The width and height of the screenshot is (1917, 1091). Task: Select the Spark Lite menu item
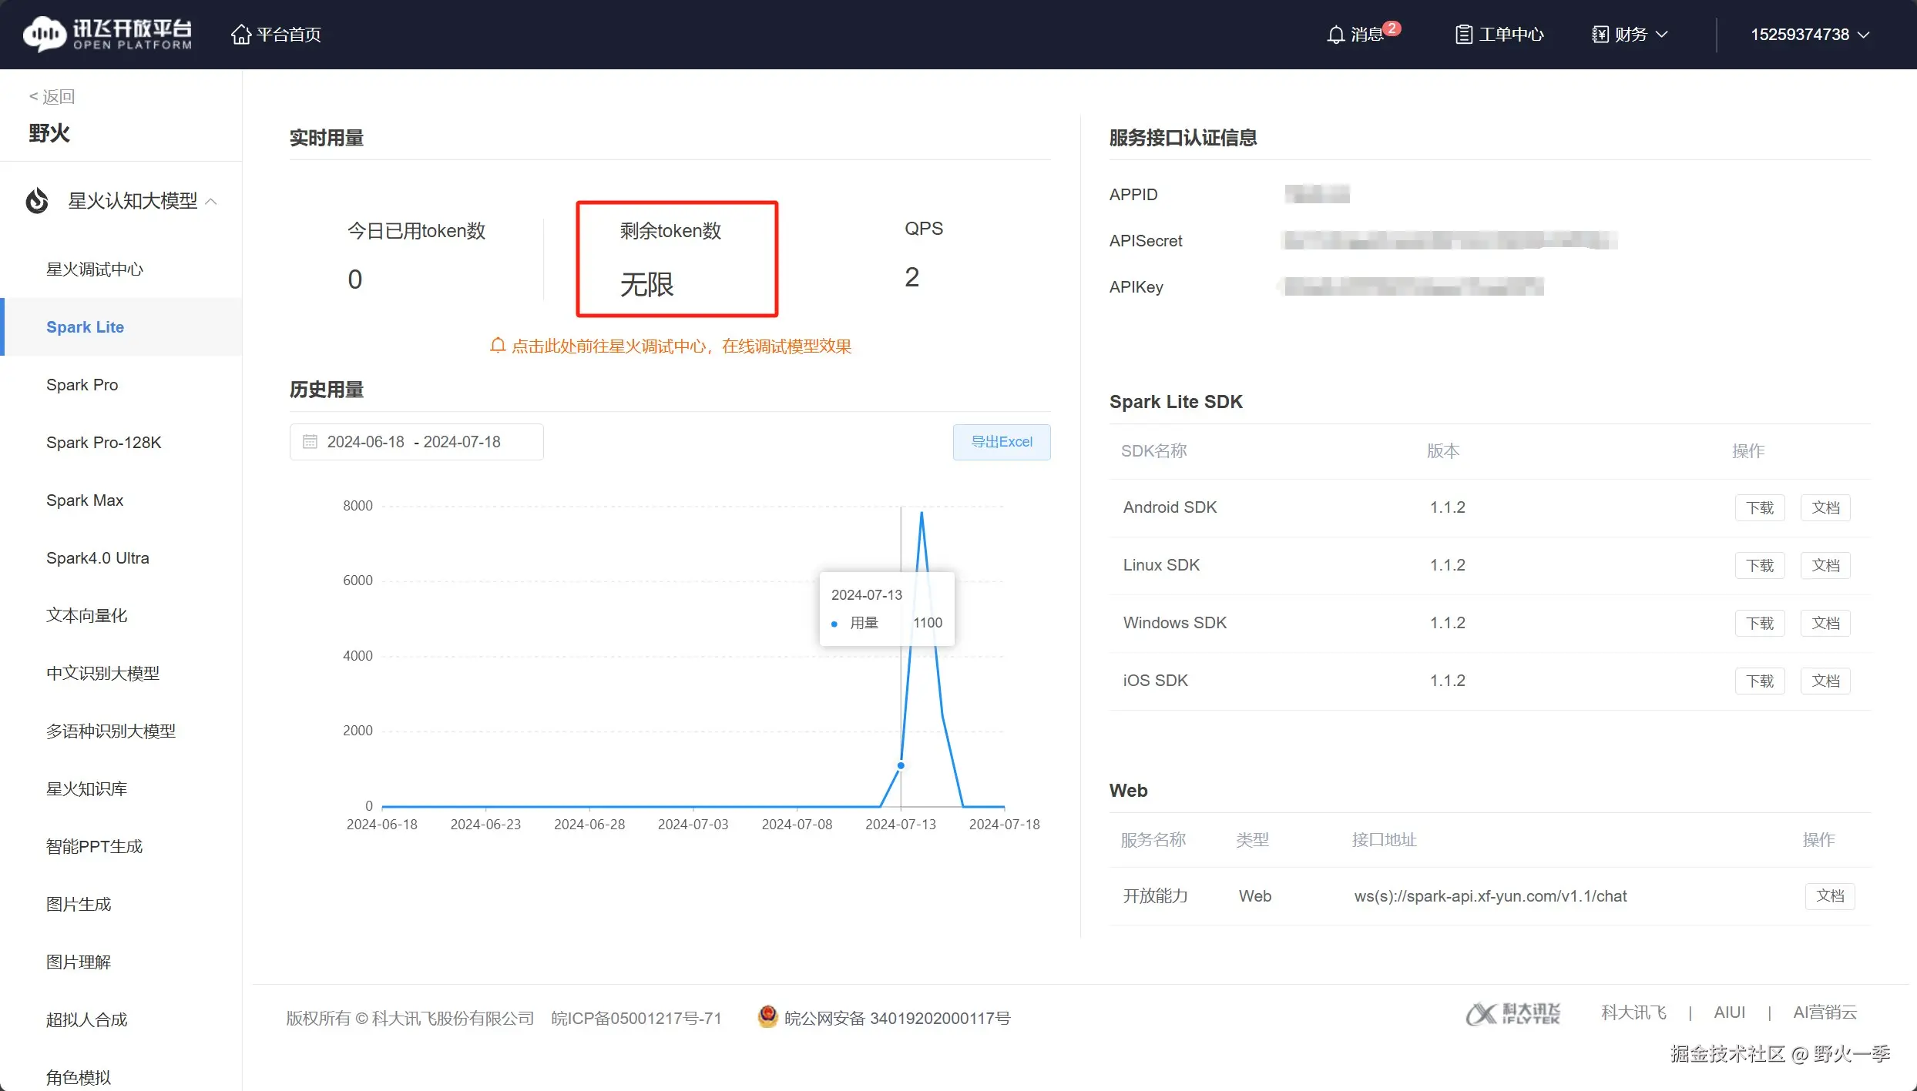click(121, 327)
